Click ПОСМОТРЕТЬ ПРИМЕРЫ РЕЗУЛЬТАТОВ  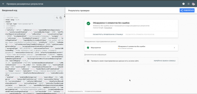pos(140,34)
